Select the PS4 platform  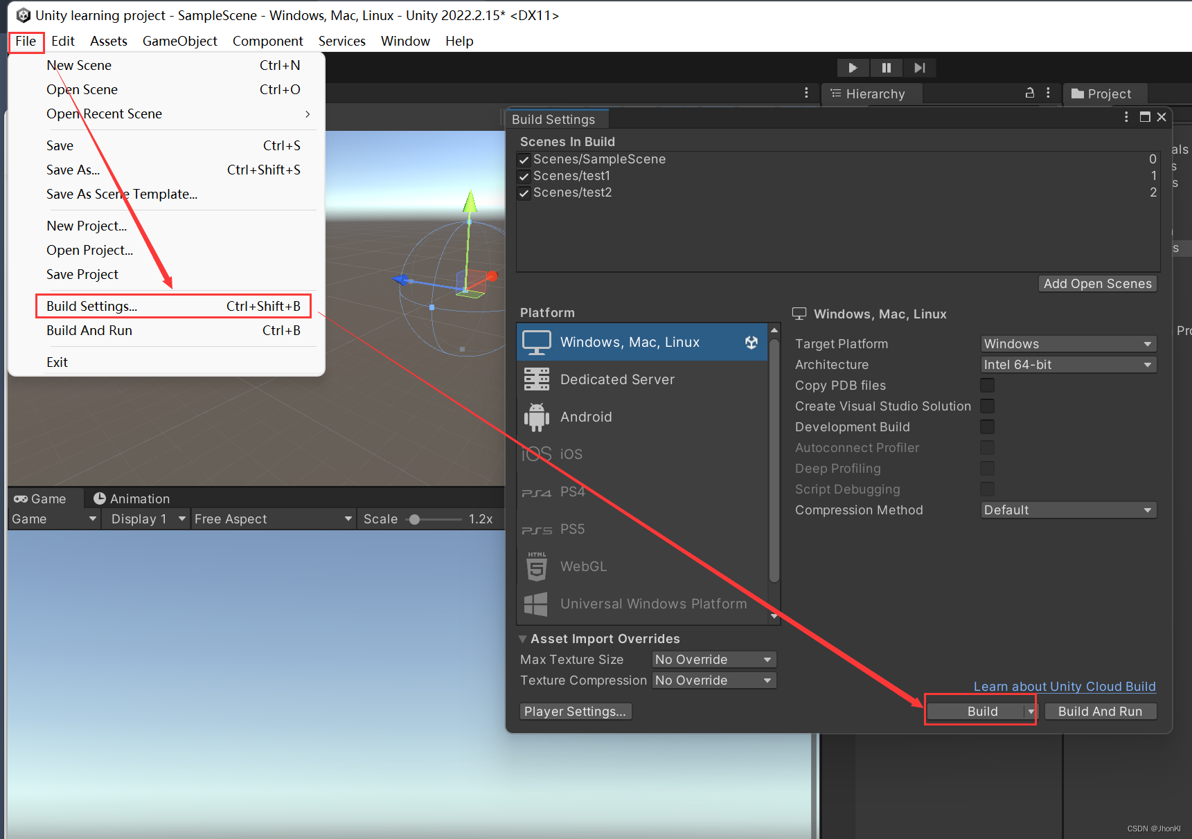pyautogui.click(x=641, y=491)
